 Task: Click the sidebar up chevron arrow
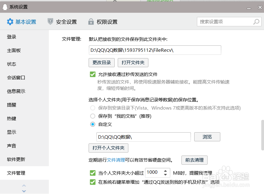pos(24,186)
